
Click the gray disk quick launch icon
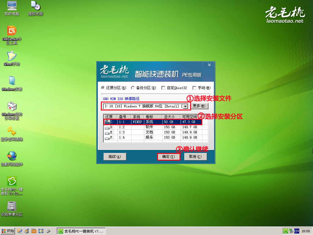(x=48, y=231)
